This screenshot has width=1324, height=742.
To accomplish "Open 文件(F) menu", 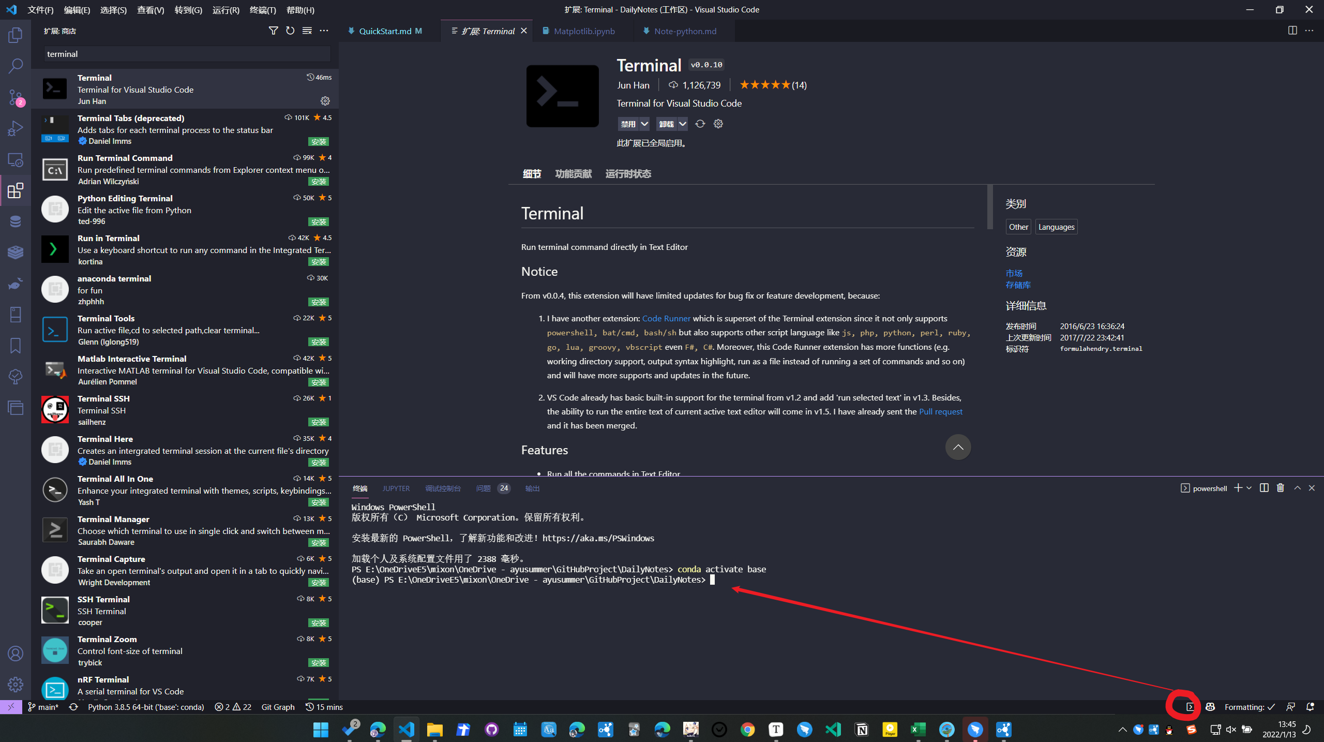I will coord(40,10).
